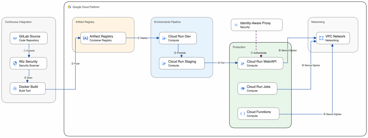
Task: Click the Production group title
Action: pos(239,47)
